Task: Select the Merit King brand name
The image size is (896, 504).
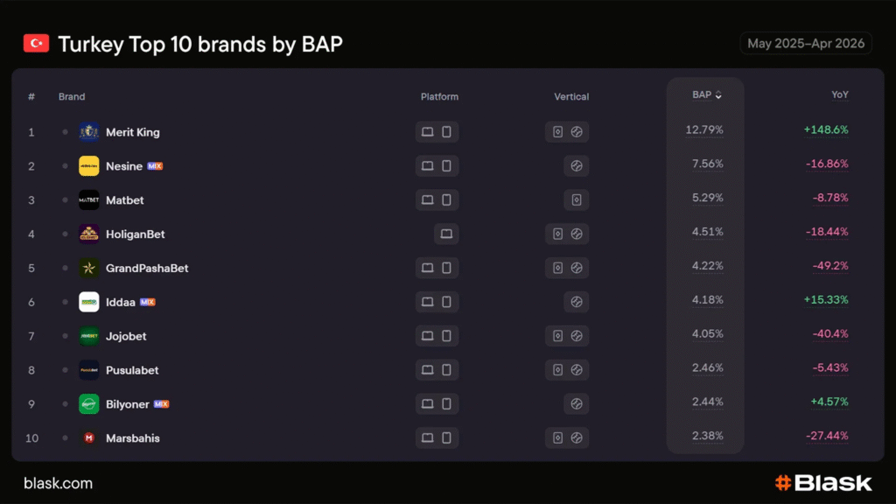Action: [133, 132]
